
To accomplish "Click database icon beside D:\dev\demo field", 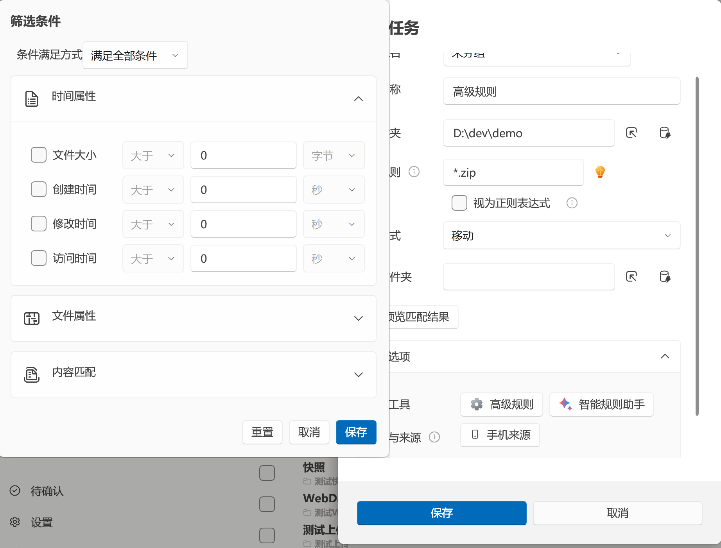I will click(665, 133).
